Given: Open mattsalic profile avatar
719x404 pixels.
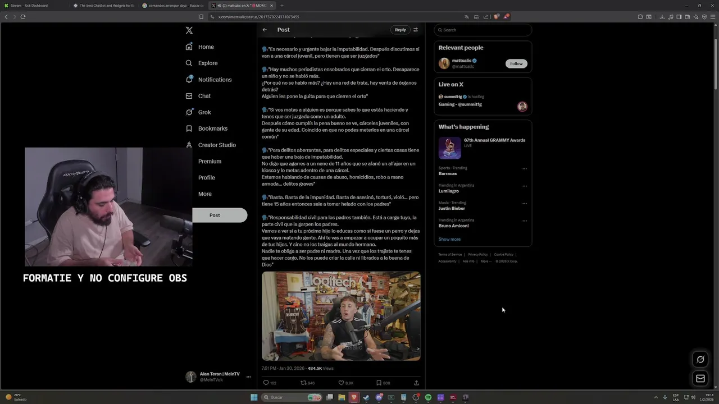Looking at the screenshot, I should [x=444, y=63].
